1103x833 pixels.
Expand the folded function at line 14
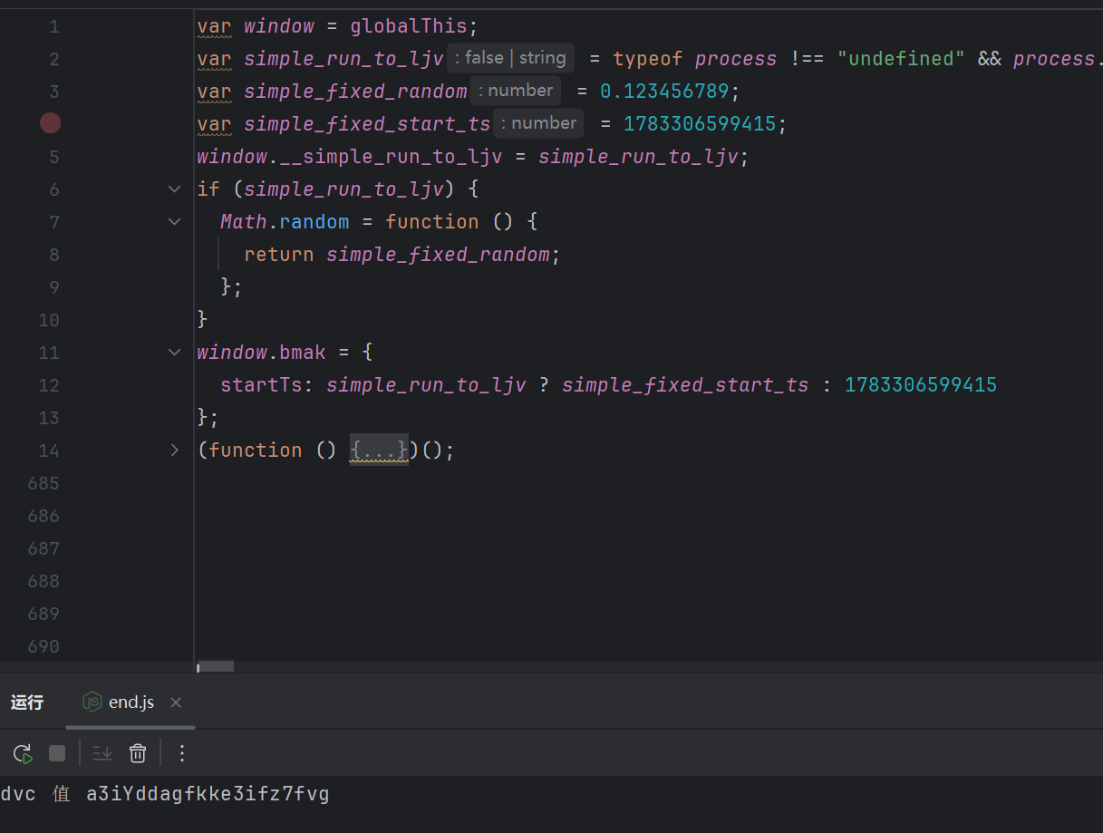pos(175,450)
